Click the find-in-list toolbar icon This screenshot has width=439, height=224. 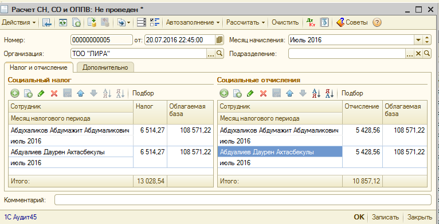(47, 23)
